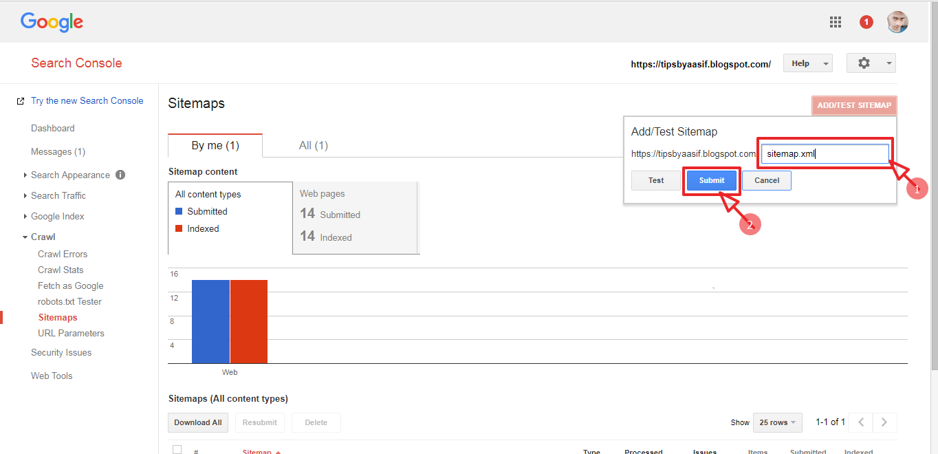Click the info icon beside Search Appearance
938x454 pixels.
[x=120, y=175]
